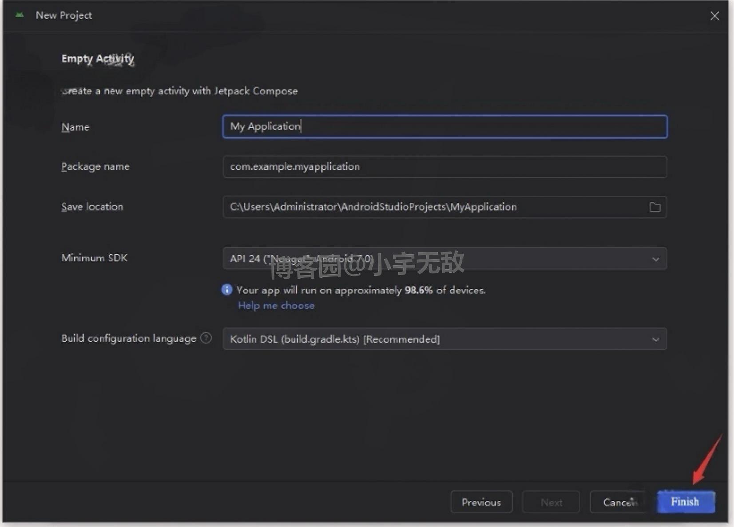Click the Android Studio logo in the title bar
Viewport: 734px width, 527px height.
pos(20,15)
